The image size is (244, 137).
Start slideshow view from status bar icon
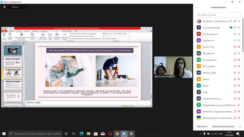click(x=129, y=106)
